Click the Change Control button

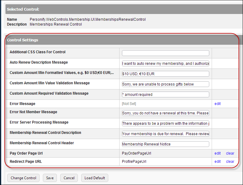pyautogui.click(x=23, y=178)
